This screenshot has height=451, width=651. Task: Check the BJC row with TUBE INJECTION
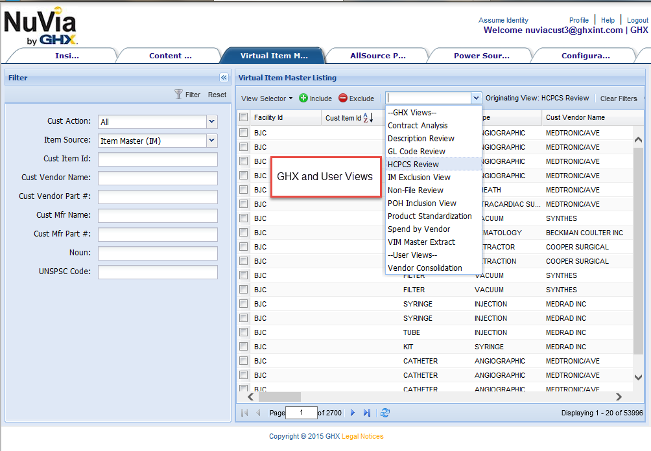click(x=244, y=332)
